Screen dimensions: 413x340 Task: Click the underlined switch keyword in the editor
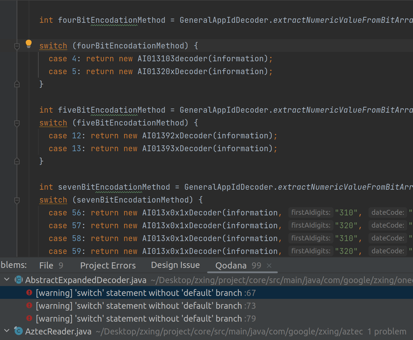tap(53, 46)
